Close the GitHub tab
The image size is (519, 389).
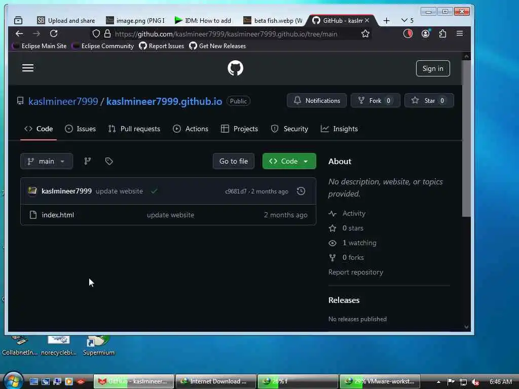pyautogui.click(x=367, y=20)
